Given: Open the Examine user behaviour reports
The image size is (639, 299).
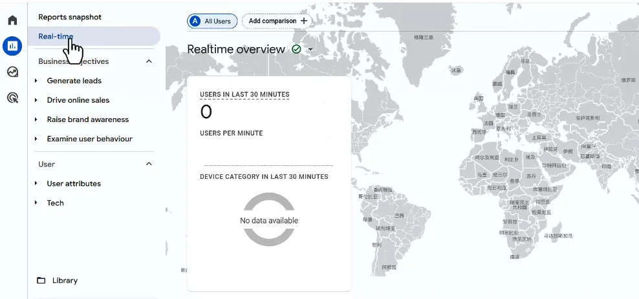Looking at the screenshot, I should tap(90, 139).
